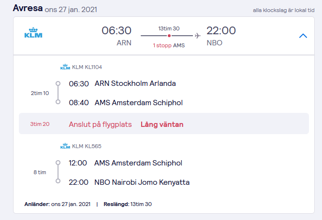Click the 12:00 AMS Amsterdam Schiphol departure
This screenshot has height=220, width=322.
coord(126,163)
